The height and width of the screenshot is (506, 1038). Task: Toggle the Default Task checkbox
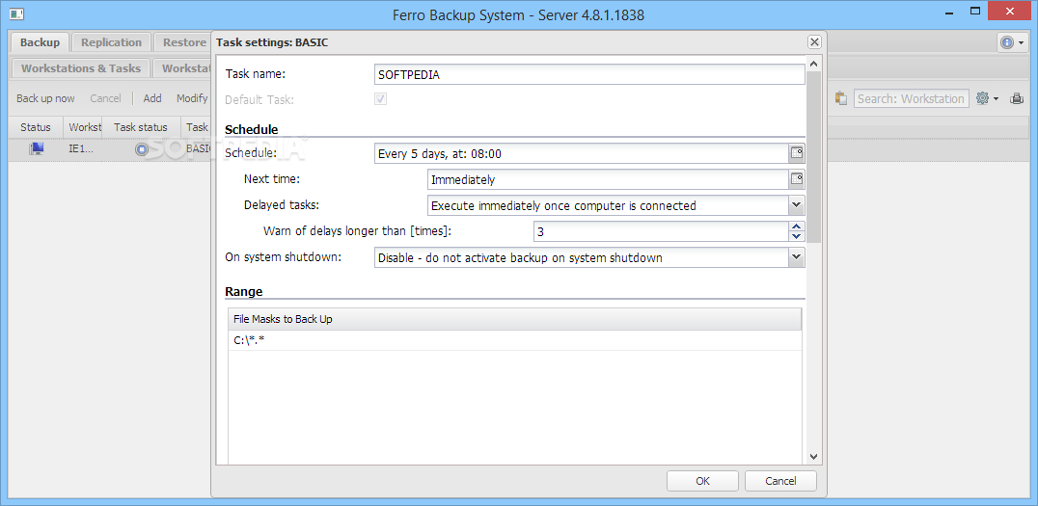(381, 99)
